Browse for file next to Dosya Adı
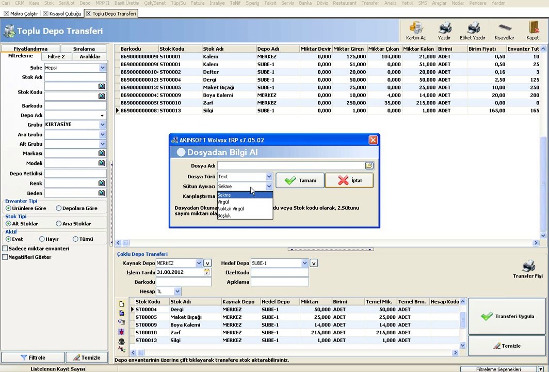The image size is (549, 372). tap(369, 165)
